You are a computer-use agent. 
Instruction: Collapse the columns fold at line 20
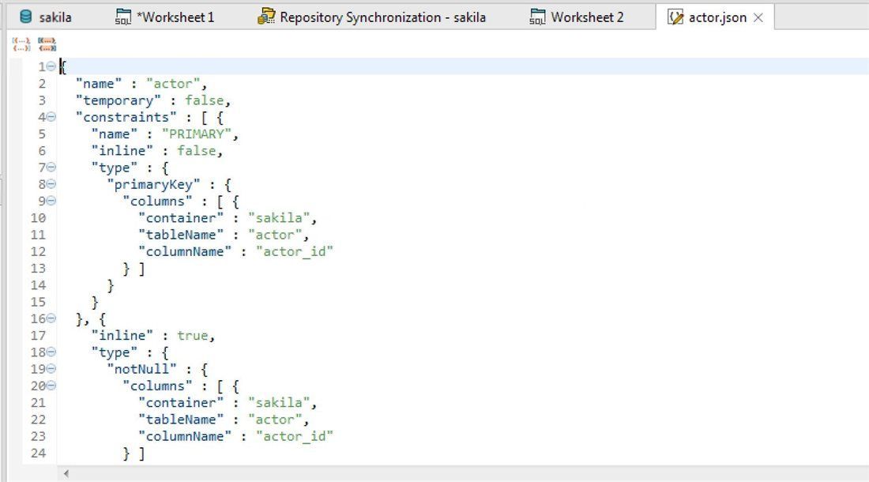tap(51, 386)
